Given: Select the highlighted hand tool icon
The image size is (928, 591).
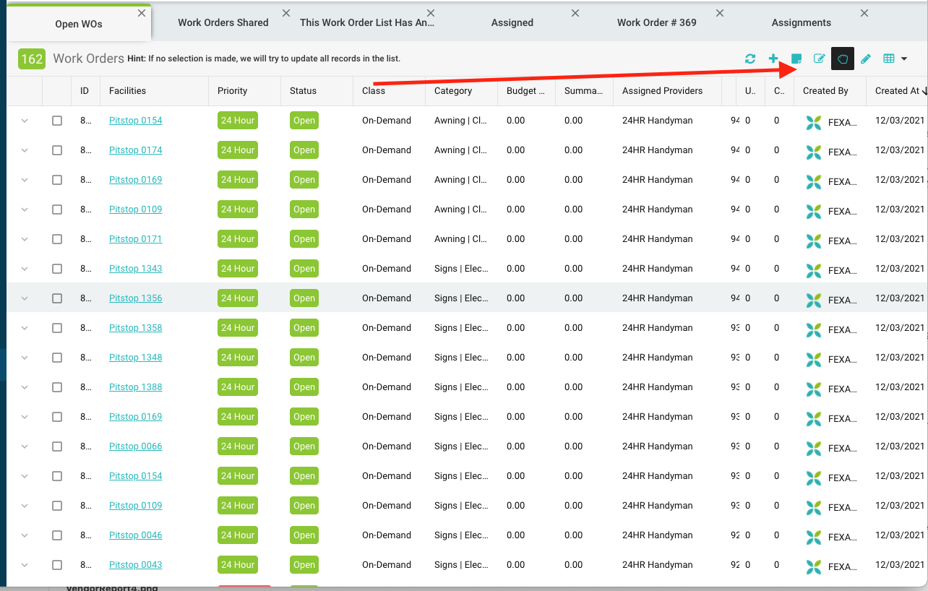Looking at the screenshot, I should pyautogui.click(x=842, y=59).
